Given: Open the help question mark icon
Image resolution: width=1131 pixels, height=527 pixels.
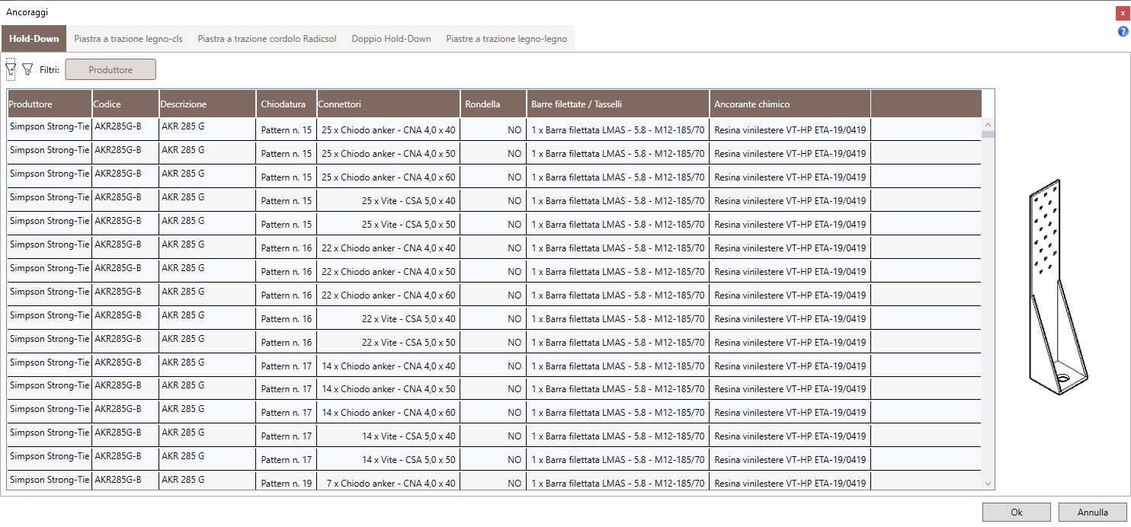Looking at the screenshot, I should point(1123,31).
